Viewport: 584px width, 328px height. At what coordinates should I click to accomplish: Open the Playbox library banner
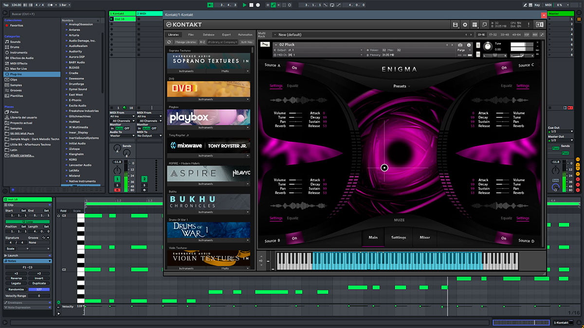(208, 117)
